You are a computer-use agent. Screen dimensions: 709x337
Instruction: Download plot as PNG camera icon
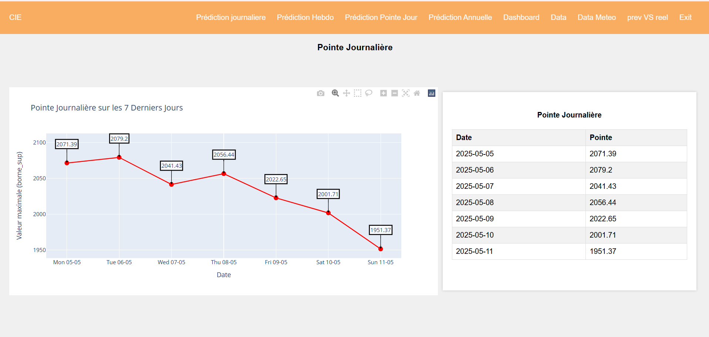tap(321, 93)
